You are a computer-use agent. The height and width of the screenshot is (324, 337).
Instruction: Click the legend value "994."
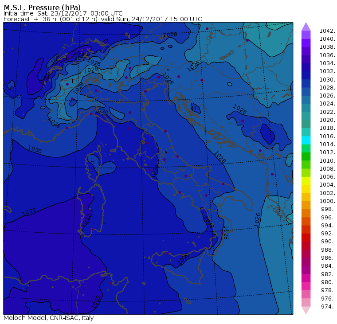[328, 226]
